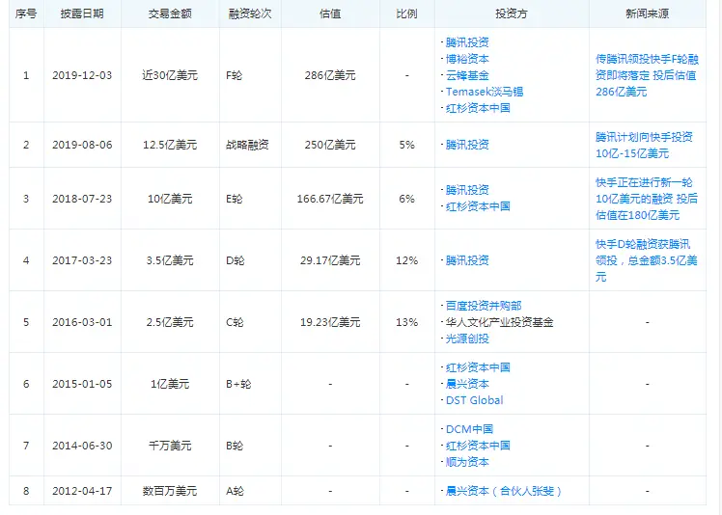The image size is (722, 515).
Task: Click the 融资轮次 column header
Action: pyautogui.click(x=250, y=14)
